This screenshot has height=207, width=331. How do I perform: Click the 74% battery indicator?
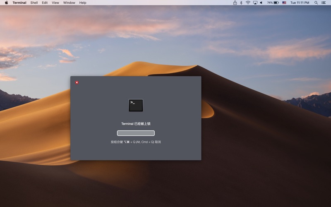pyautogui.click(x=273, y=3)
